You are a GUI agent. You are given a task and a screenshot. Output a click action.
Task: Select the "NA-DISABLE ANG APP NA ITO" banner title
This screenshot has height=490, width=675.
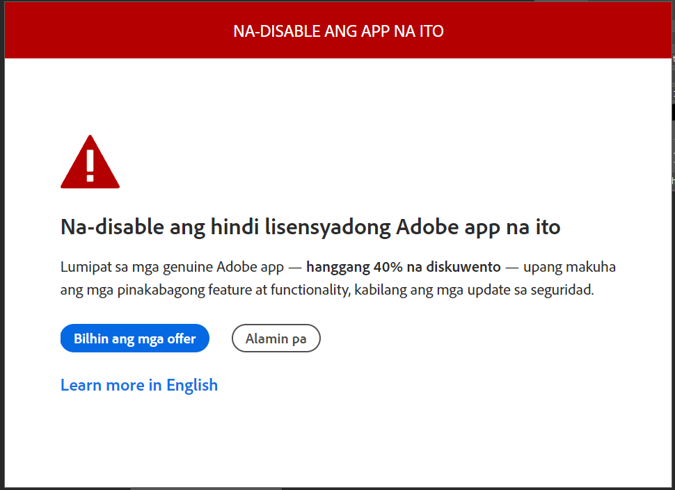[338, 31]
